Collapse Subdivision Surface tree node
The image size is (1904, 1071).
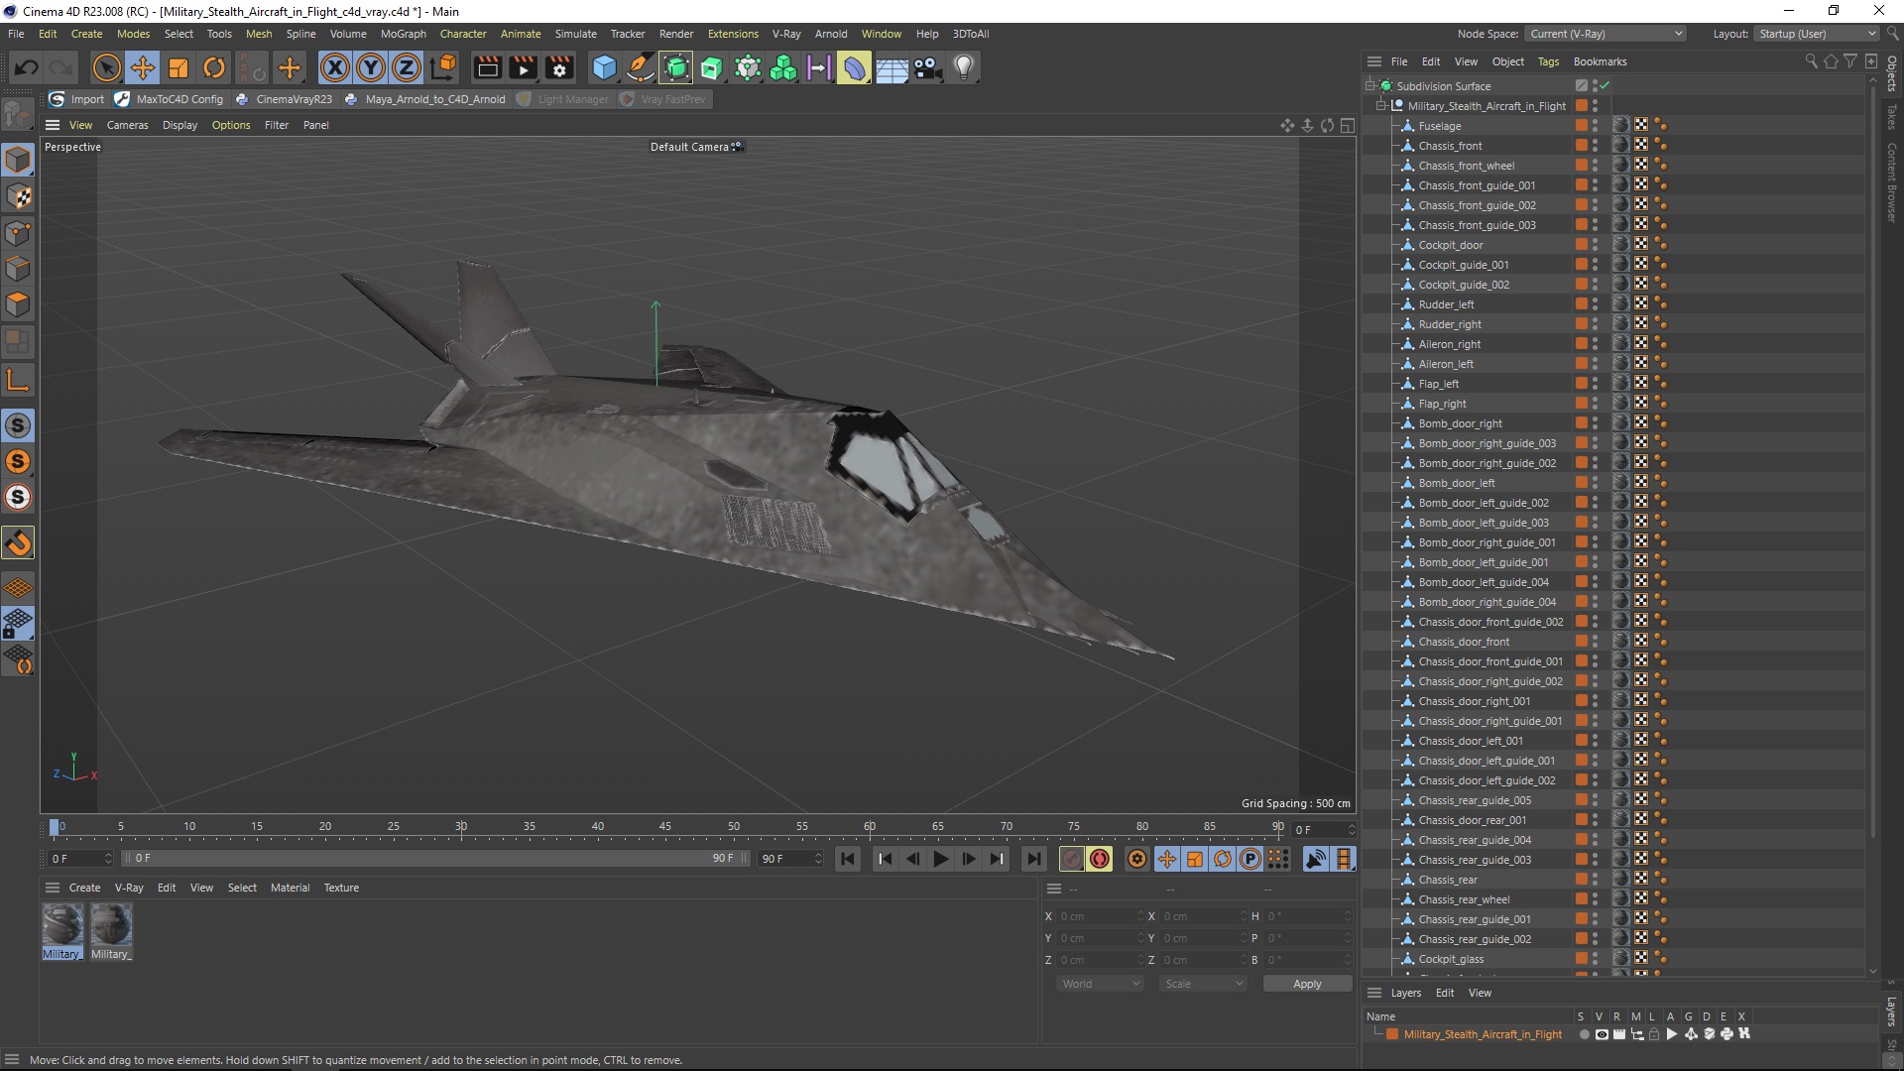click(x=1370, y=86)
